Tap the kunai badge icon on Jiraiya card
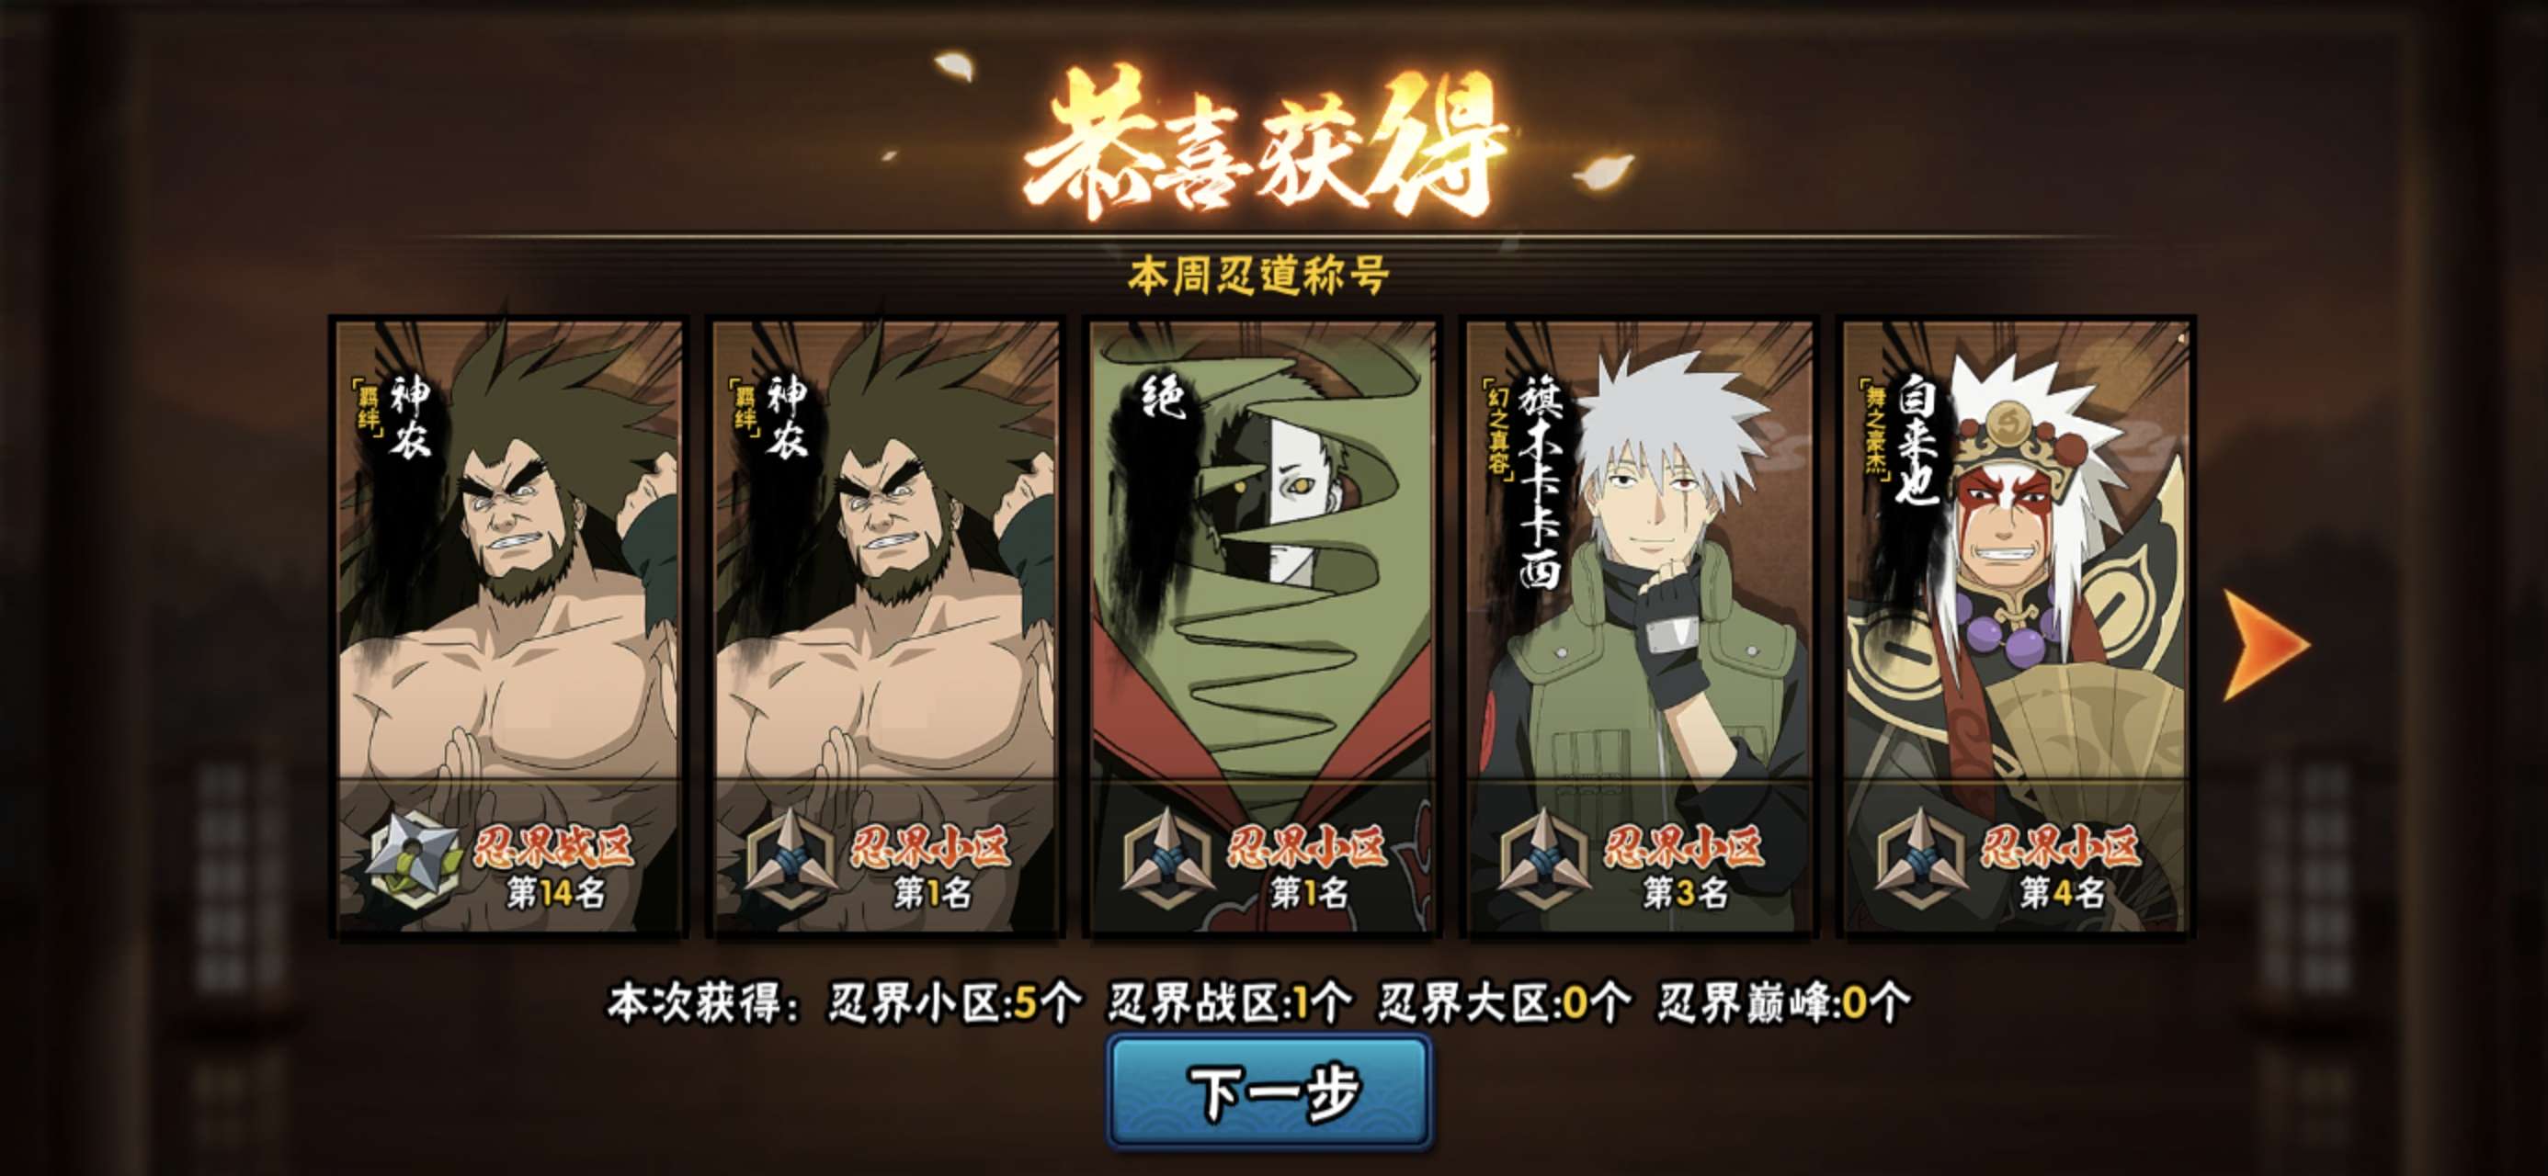Screen dimensions: 2548x1176 point(1921,858)
